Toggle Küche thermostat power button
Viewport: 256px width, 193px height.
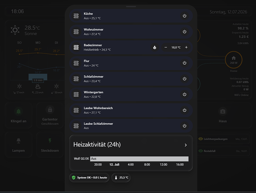point(184,16)
